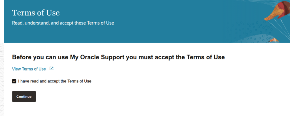290x116 pixels.
Task: Click the 'I have read and accept' label
Action: coord(55,81)
